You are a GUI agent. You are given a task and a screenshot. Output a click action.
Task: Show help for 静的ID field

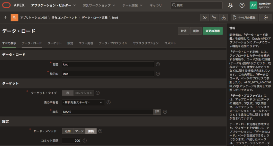tap(158, 74)
